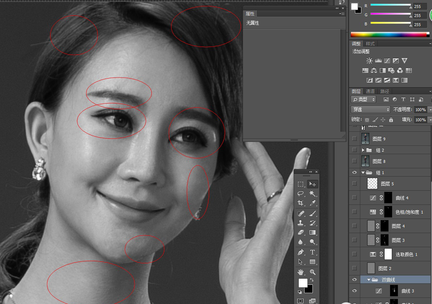432x304 pixels.
Task: Select the Eyedropper tool
Action: coord(313,203)
